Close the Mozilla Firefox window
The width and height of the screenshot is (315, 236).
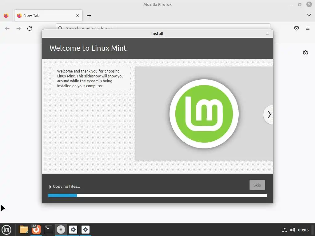[309, 4]
